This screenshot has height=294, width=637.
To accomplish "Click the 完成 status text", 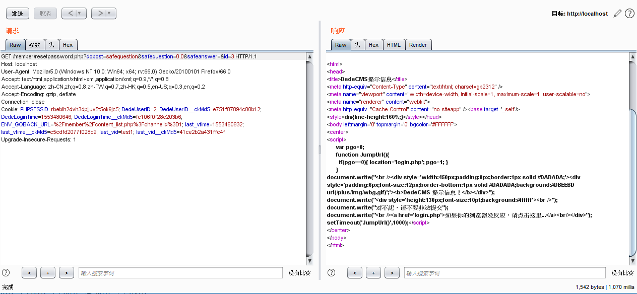I will (x=8, y=287).
